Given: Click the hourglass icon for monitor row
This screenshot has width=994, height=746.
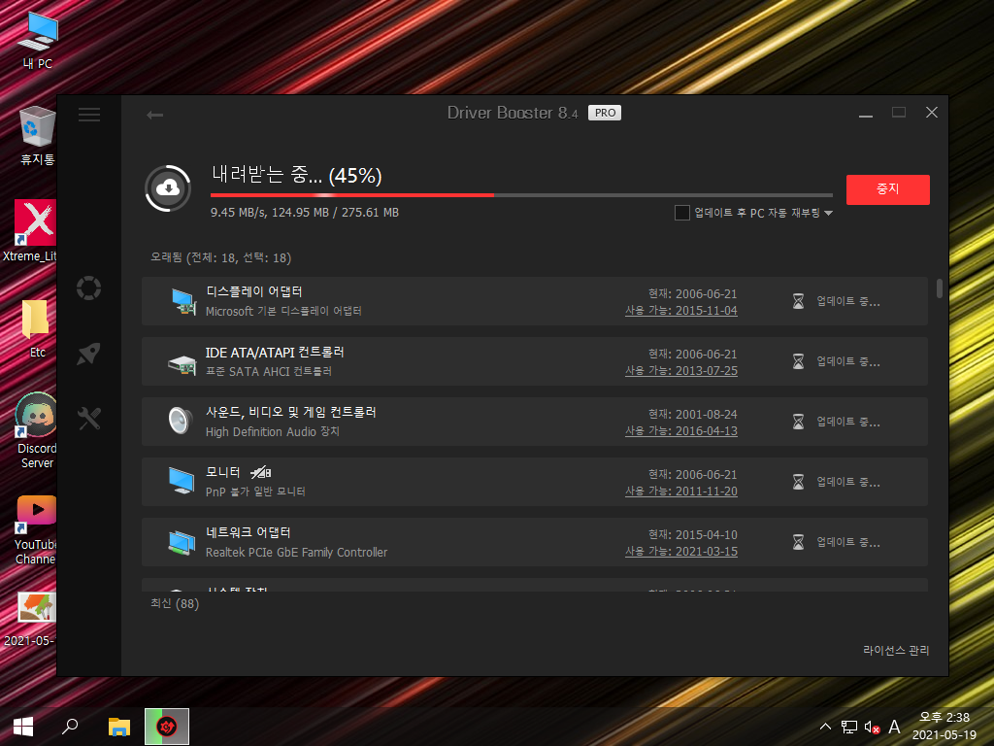Looking at the screenshot, I should pos(798,482).
